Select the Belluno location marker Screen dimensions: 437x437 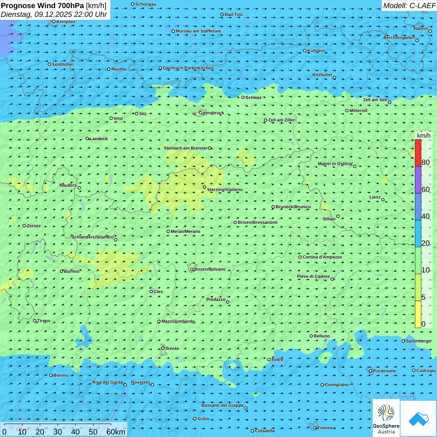311,336
